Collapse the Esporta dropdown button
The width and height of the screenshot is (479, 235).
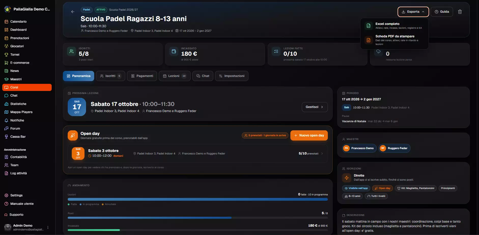pyautogui.click(x=413, y=12)
